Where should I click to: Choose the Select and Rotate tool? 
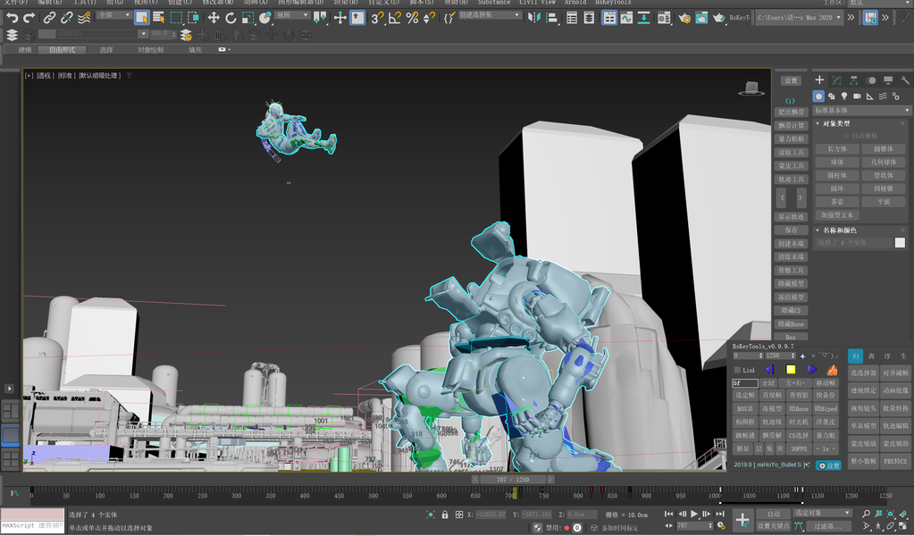coord(231,18)
